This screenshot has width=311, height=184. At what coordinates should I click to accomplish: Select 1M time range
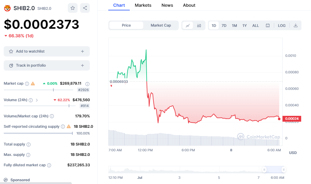tap(234, 25)
